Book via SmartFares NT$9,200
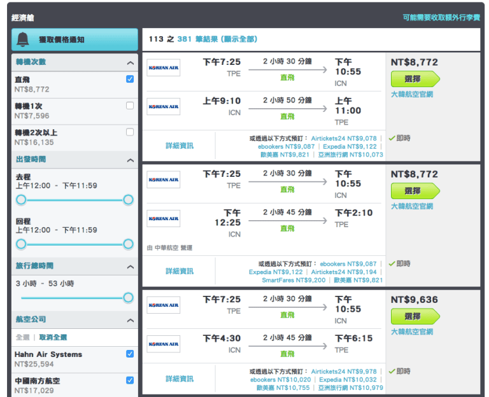 294,280
